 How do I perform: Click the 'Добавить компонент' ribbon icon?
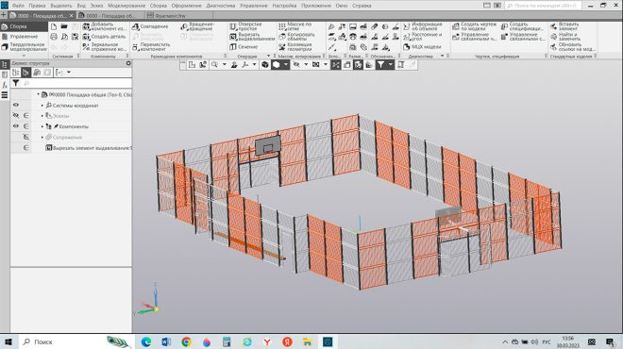pos(86,26)
